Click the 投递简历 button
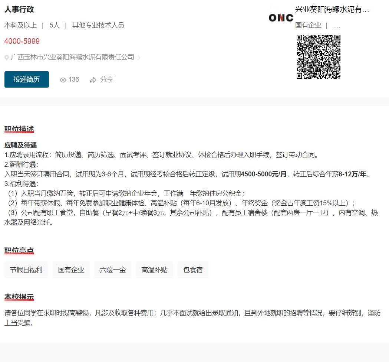The image size is (389, 362). click(27, 79)
